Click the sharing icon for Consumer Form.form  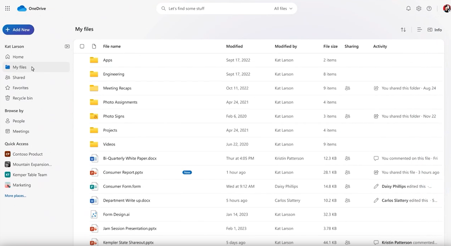pyautogui.click(x=348, y=186)
